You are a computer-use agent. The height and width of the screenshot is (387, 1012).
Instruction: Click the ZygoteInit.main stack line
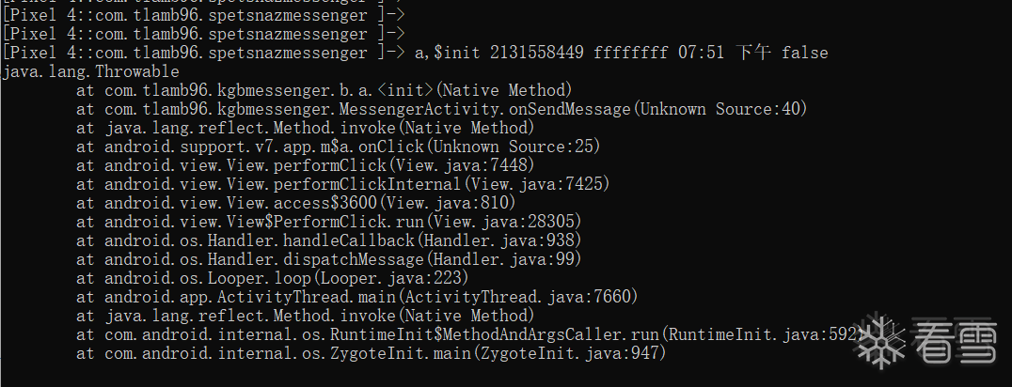click(372, 353)
